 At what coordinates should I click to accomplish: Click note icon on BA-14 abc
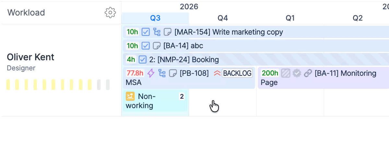point(156,46)
